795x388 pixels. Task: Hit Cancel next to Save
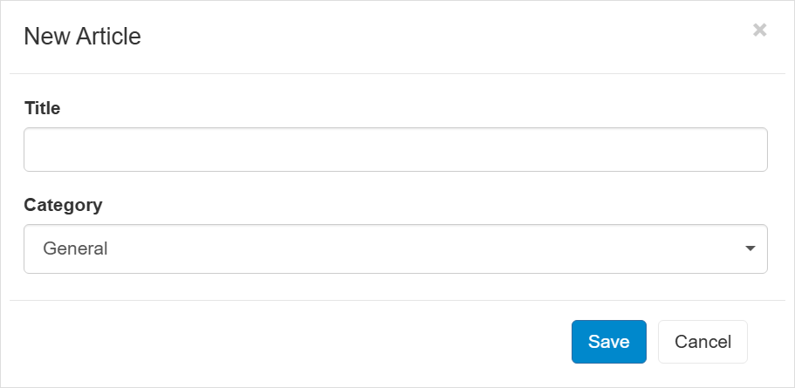[702, 342]
